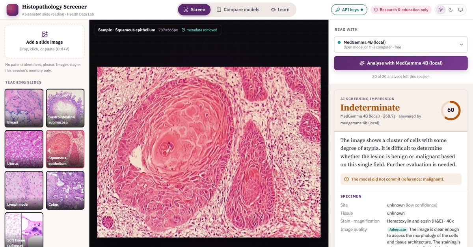
Task: Click the model dropdown chevron arrow
Action: point(461,44)
